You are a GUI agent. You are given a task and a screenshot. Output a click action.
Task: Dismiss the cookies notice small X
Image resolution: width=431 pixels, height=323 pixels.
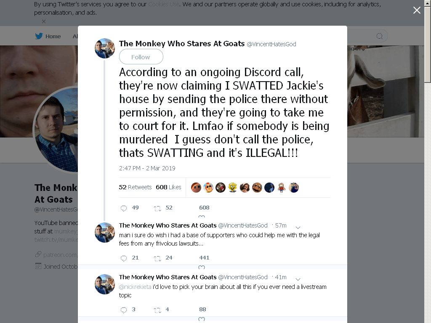pos(44,21)
